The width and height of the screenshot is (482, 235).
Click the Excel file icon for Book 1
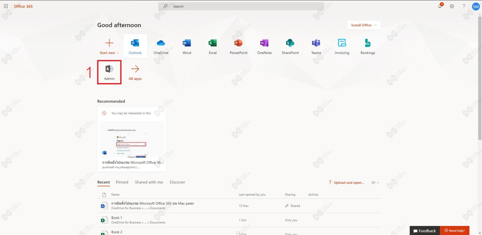(104, 220)
